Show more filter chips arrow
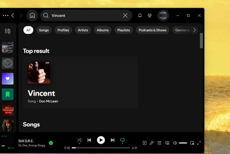230x154 pixels. (195, 30)
